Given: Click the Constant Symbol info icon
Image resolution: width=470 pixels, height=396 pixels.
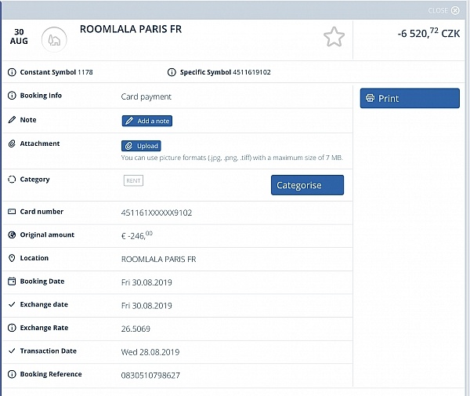Looking at the screenshot, I should [x=12, y=72].
